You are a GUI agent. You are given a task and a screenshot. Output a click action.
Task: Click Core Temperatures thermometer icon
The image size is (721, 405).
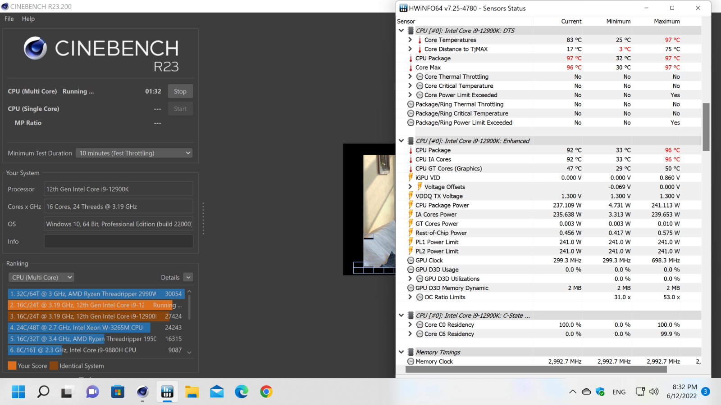[420, 40]
